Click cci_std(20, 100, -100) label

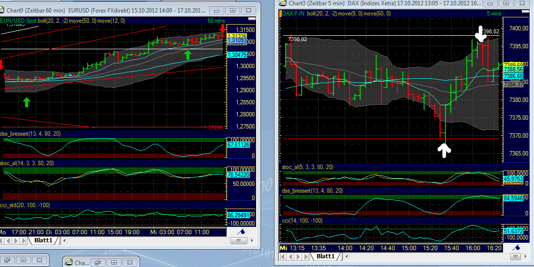click(25, 205)
